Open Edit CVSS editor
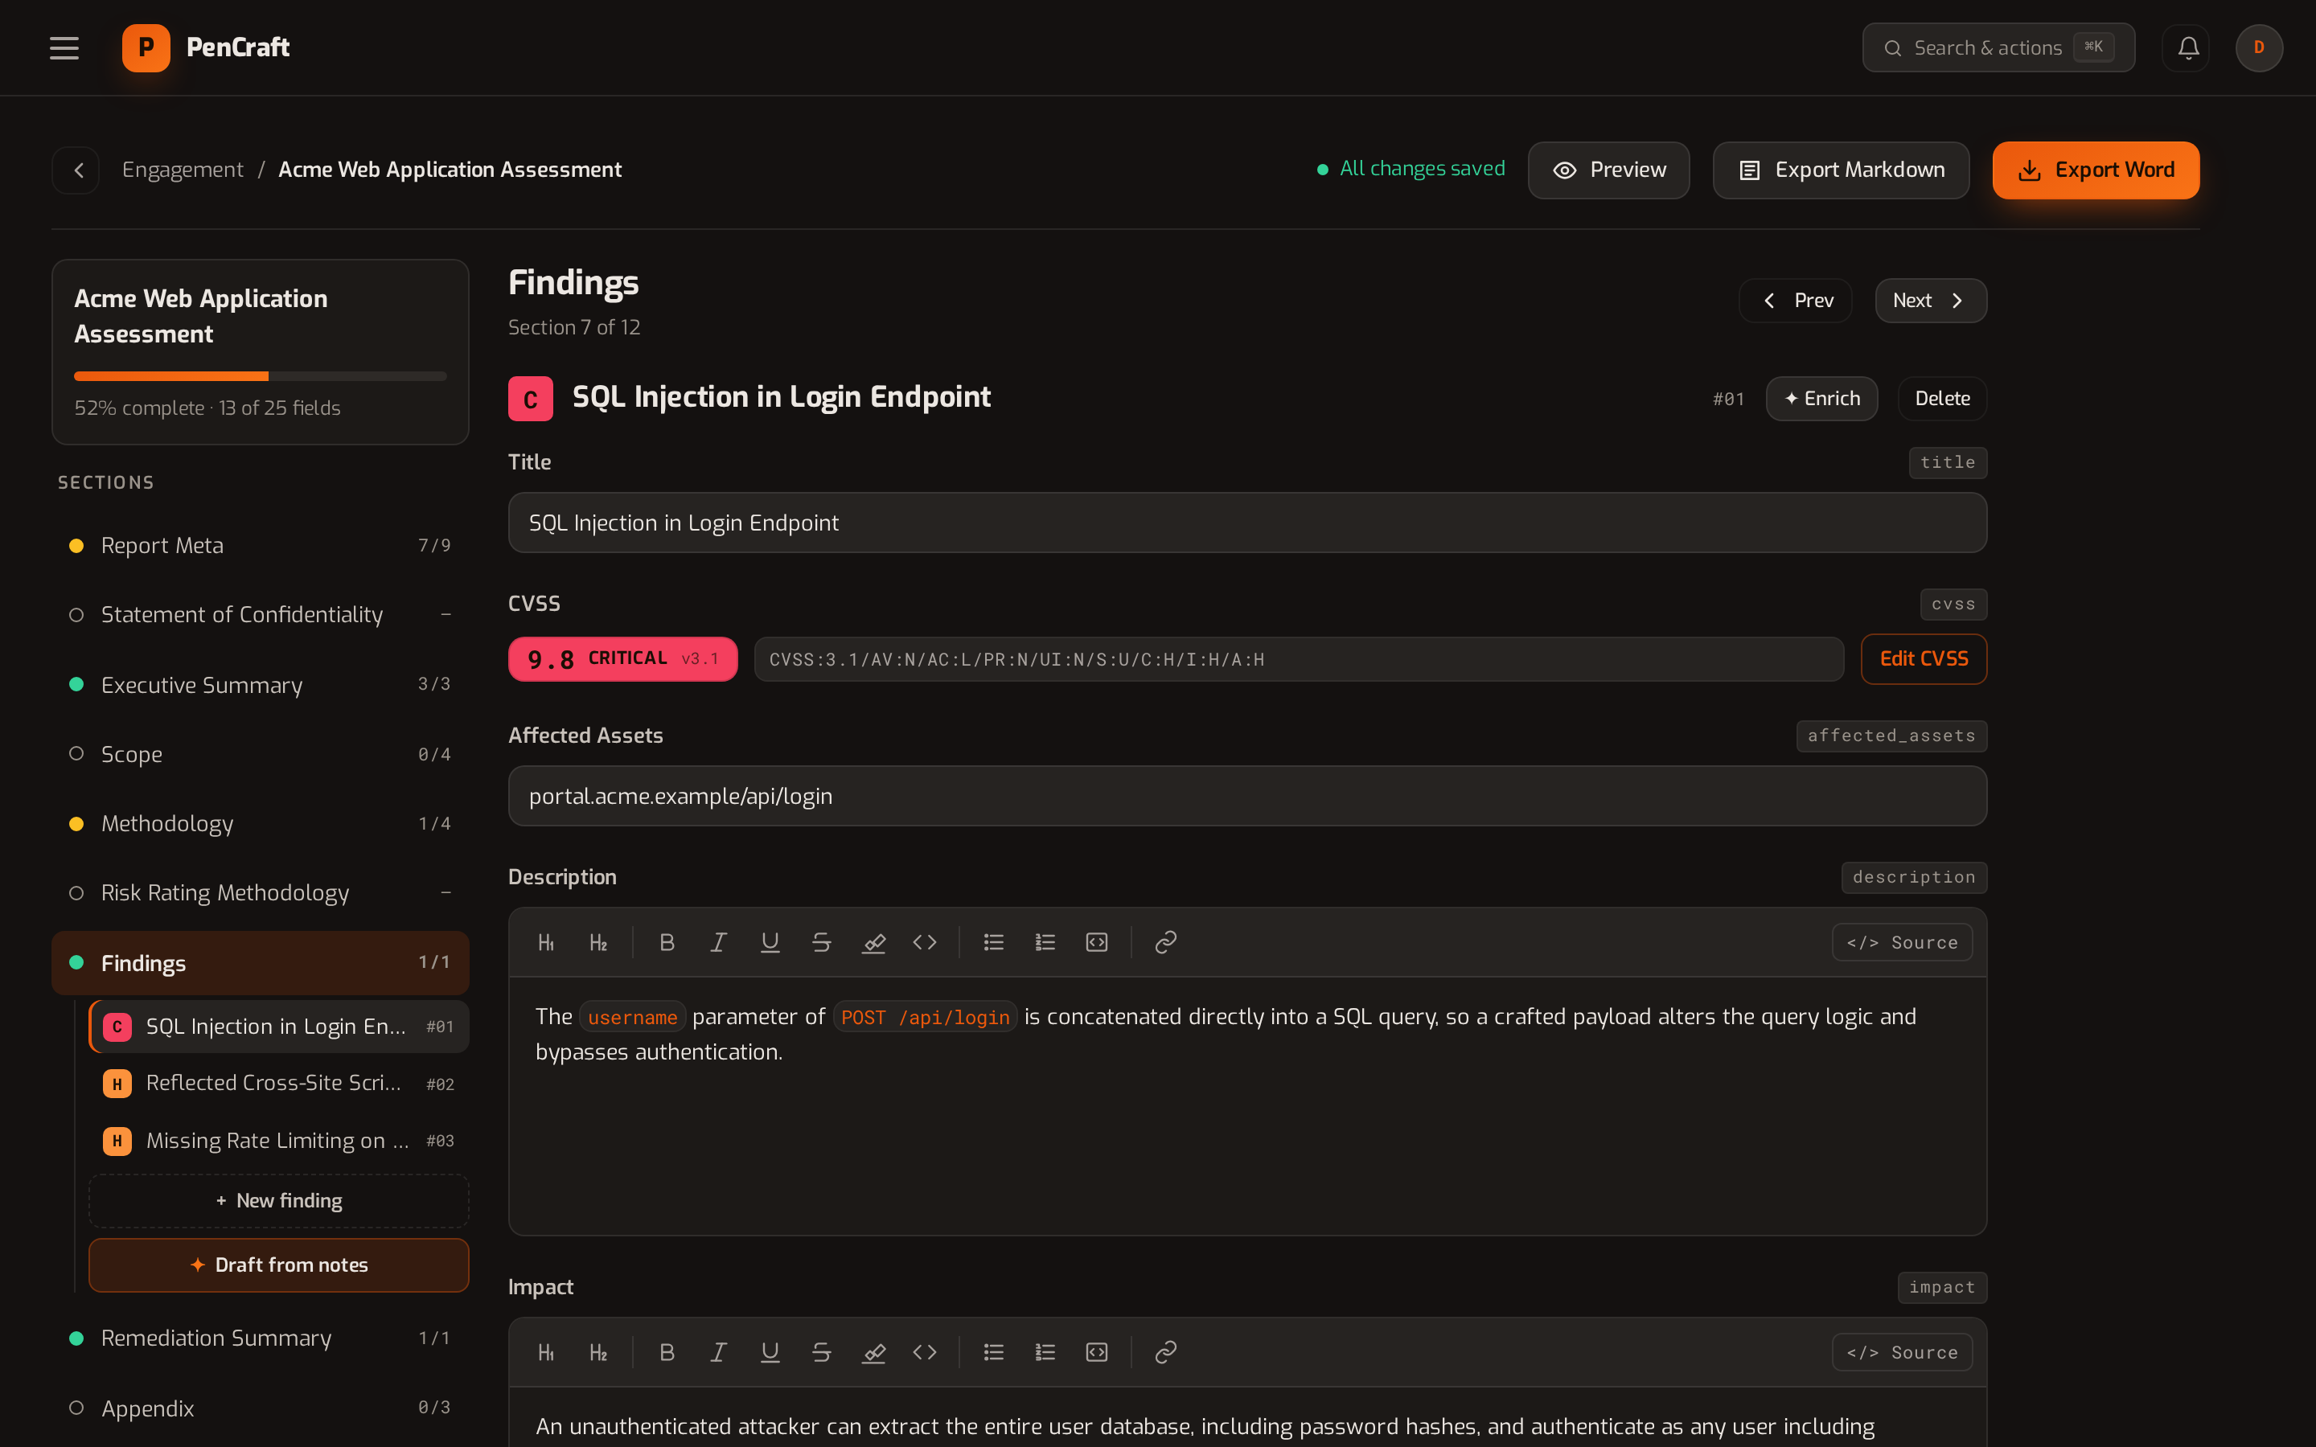 (x=1924, y=659)
